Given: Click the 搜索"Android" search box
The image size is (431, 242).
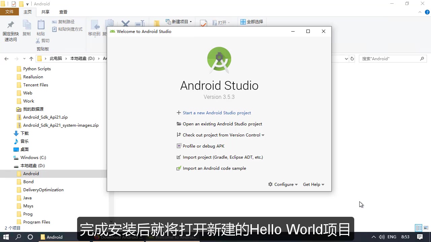Looking at the screenshot, I should (x=393, y=58).
